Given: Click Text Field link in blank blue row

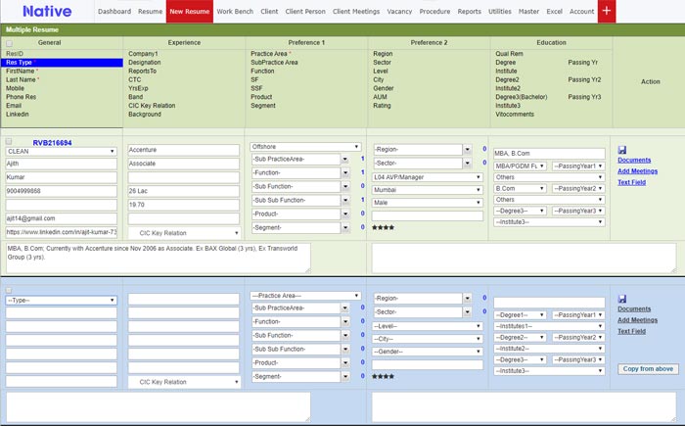Looking at the screenshot, I should [631, 331].
